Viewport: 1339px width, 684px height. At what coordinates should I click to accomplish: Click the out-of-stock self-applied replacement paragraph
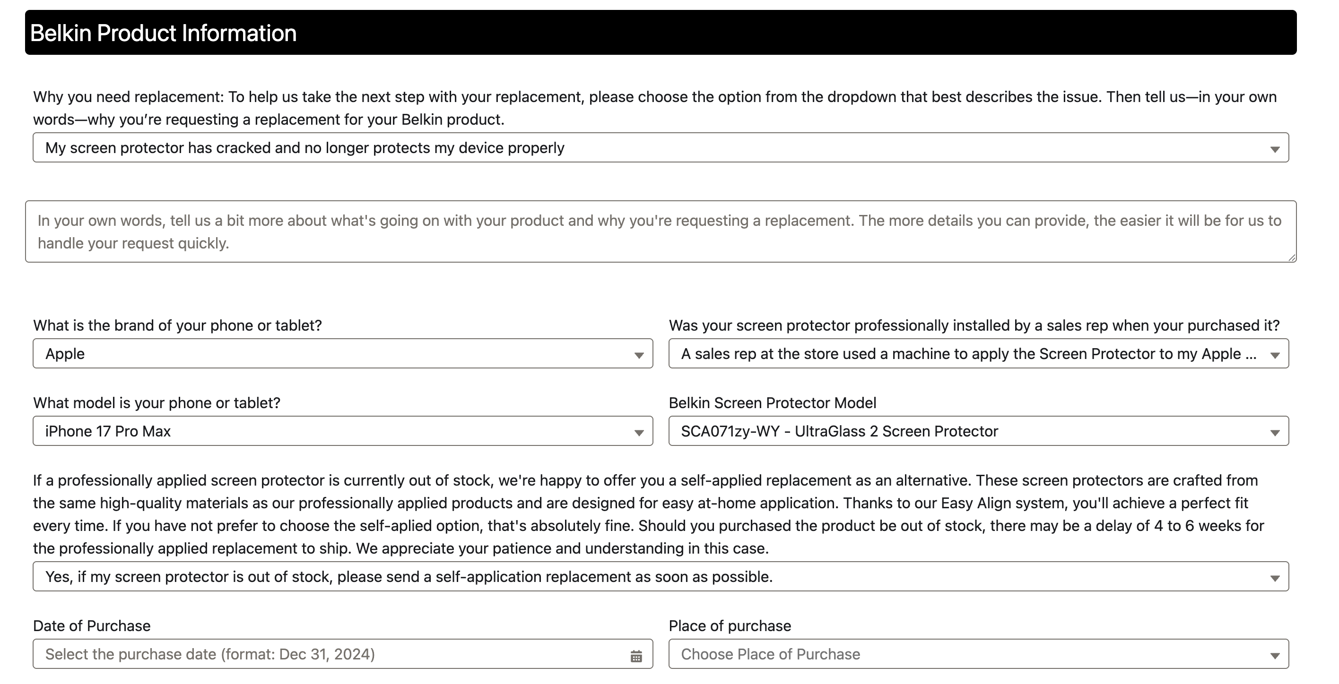649,514
